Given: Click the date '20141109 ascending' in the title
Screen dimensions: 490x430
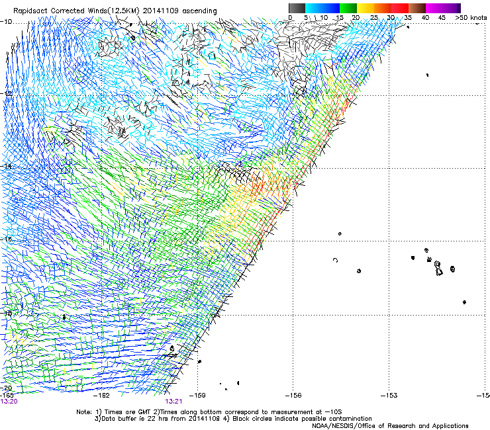Looking at the screenshot, I should [179, 11].
